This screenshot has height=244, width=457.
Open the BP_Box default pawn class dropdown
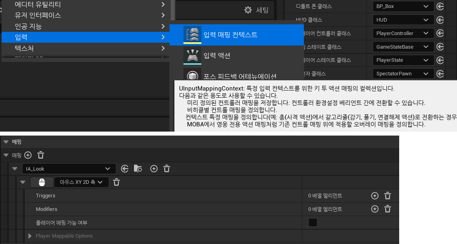(403, 6)
